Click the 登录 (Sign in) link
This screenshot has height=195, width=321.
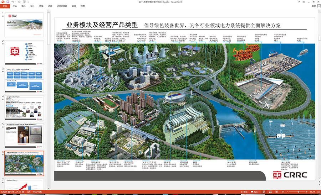coord(314,6)
